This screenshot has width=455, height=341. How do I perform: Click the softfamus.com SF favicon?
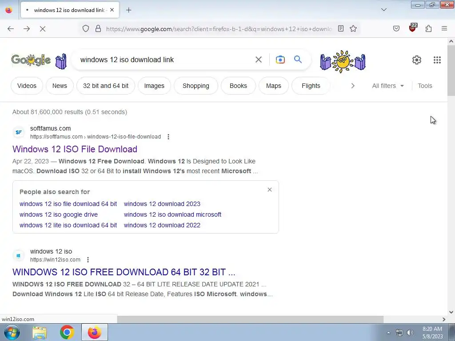tap(19, 132)
